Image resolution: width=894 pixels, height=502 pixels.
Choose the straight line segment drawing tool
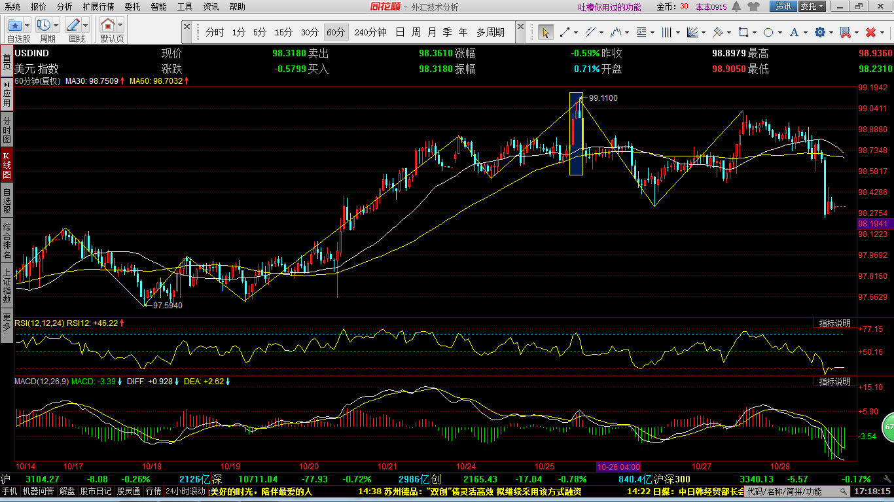pos(565,32)
